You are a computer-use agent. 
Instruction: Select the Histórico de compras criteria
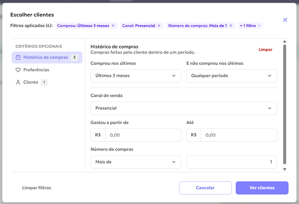click(x=47, y=57)
